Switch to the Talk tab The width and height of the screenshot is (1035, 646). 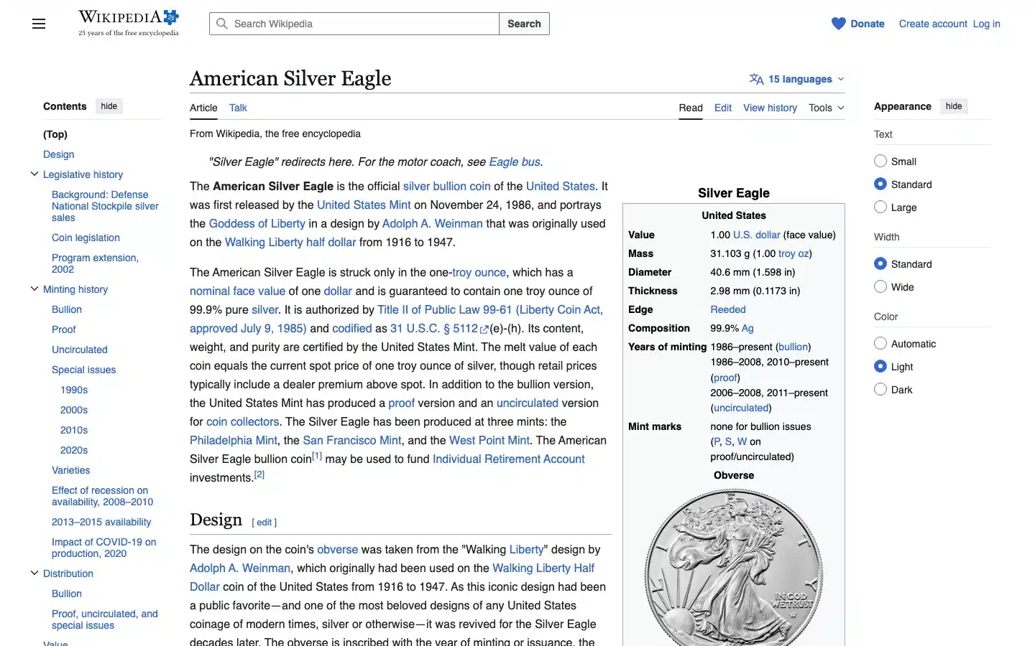click(238, 108)
